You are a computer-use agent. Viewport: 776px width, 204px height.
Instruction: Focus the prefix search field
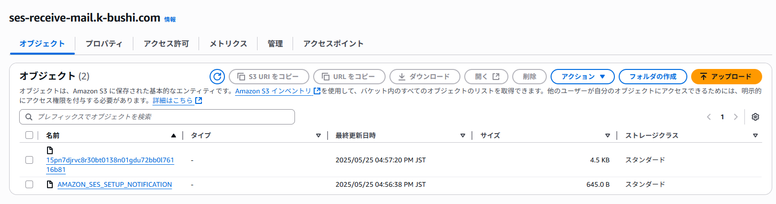pyautogui.click(x=157, y=117)
